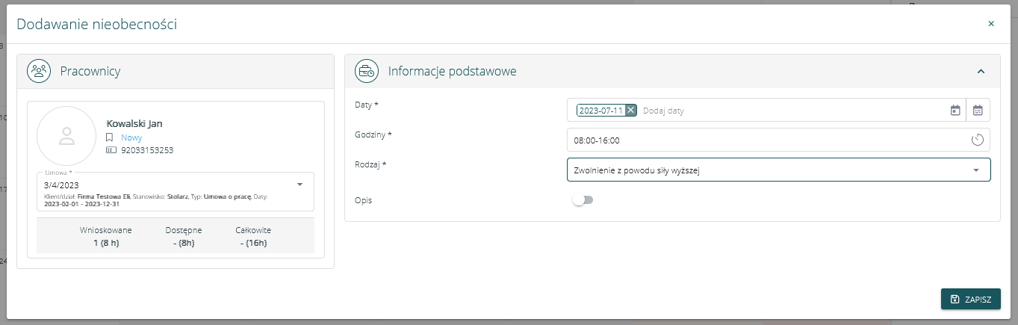The width and height of the screenshot is (1018, 325).
Task: Click the Nowy status link
Action: point(131,137)
